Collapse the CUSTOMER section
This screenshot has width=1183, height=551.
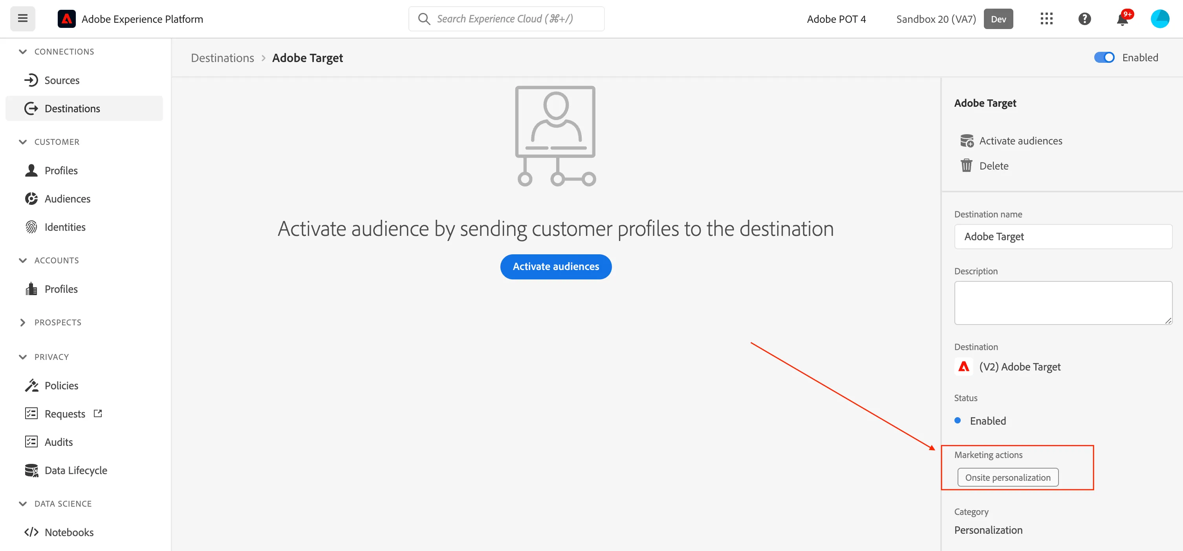pyautogui.click(x=22, y=142)
